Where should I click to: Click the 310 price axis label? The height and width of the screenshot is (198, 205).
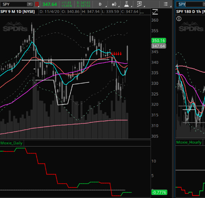pyautogui.click(x=155, y=126)
